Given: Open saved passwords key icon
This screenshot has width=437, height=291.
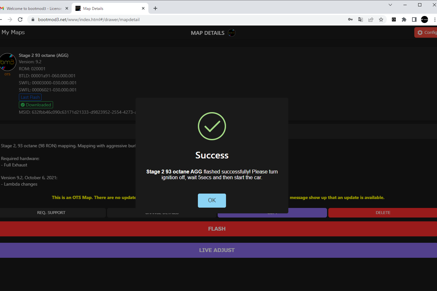Looking at the screenshot, I should [350, 19].
